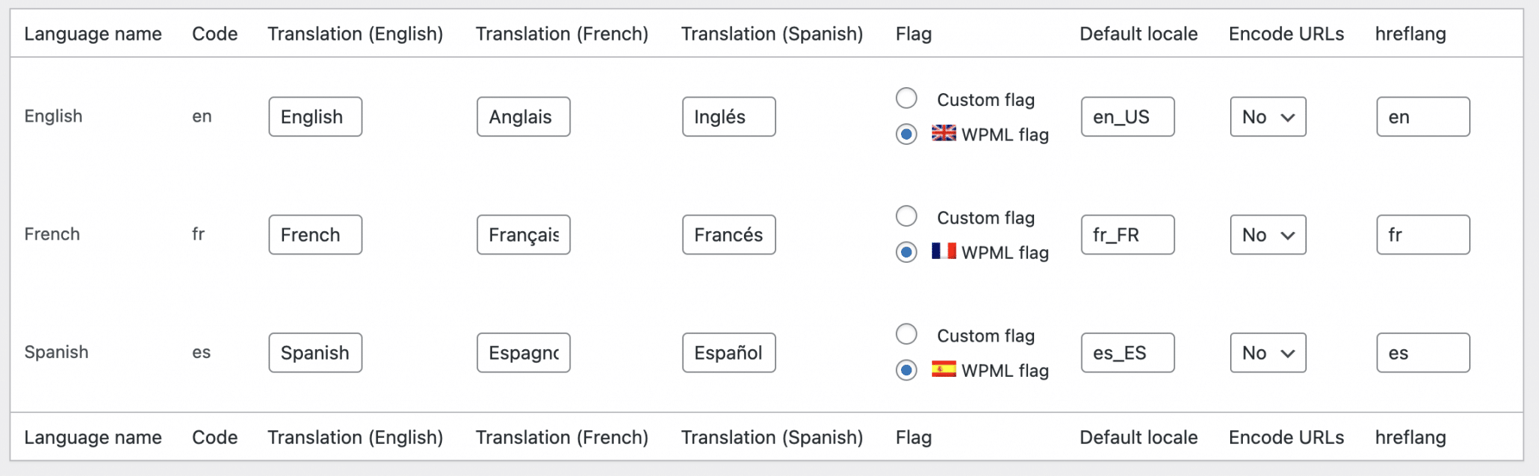The width and height of the screenshot is (1539, 476).
Task: Click the Spanish flag icon
Action: [944, 369]
